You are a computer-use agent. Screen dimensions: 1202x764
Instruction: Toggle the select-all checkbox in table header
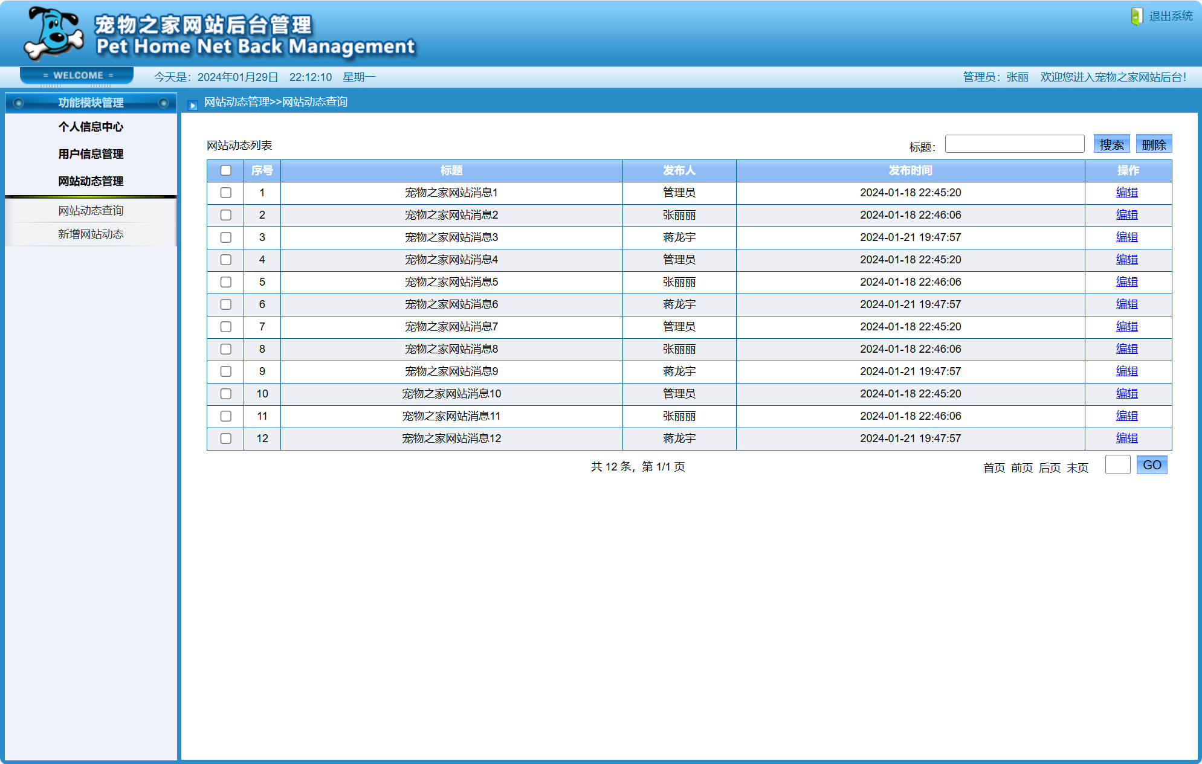coord(225,171)
